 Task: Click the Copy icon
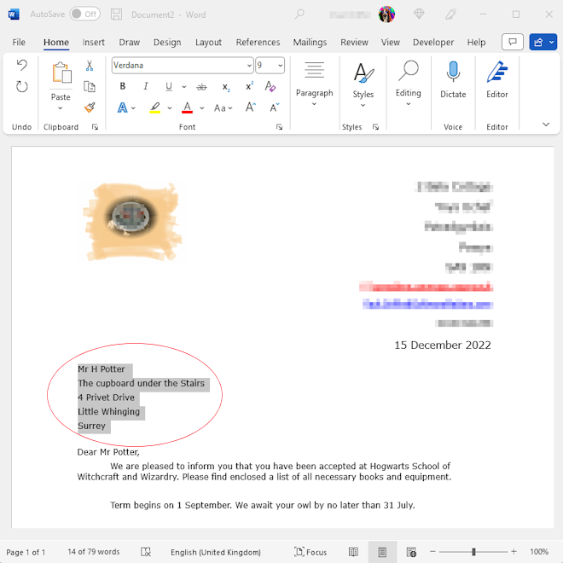click(90, 86)
